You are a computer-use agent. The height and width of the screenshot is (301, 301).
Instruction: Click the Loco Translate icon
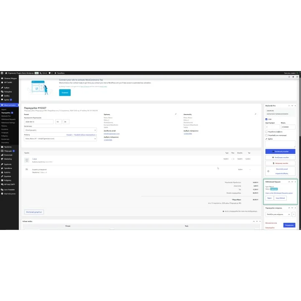tap(2, 190)
